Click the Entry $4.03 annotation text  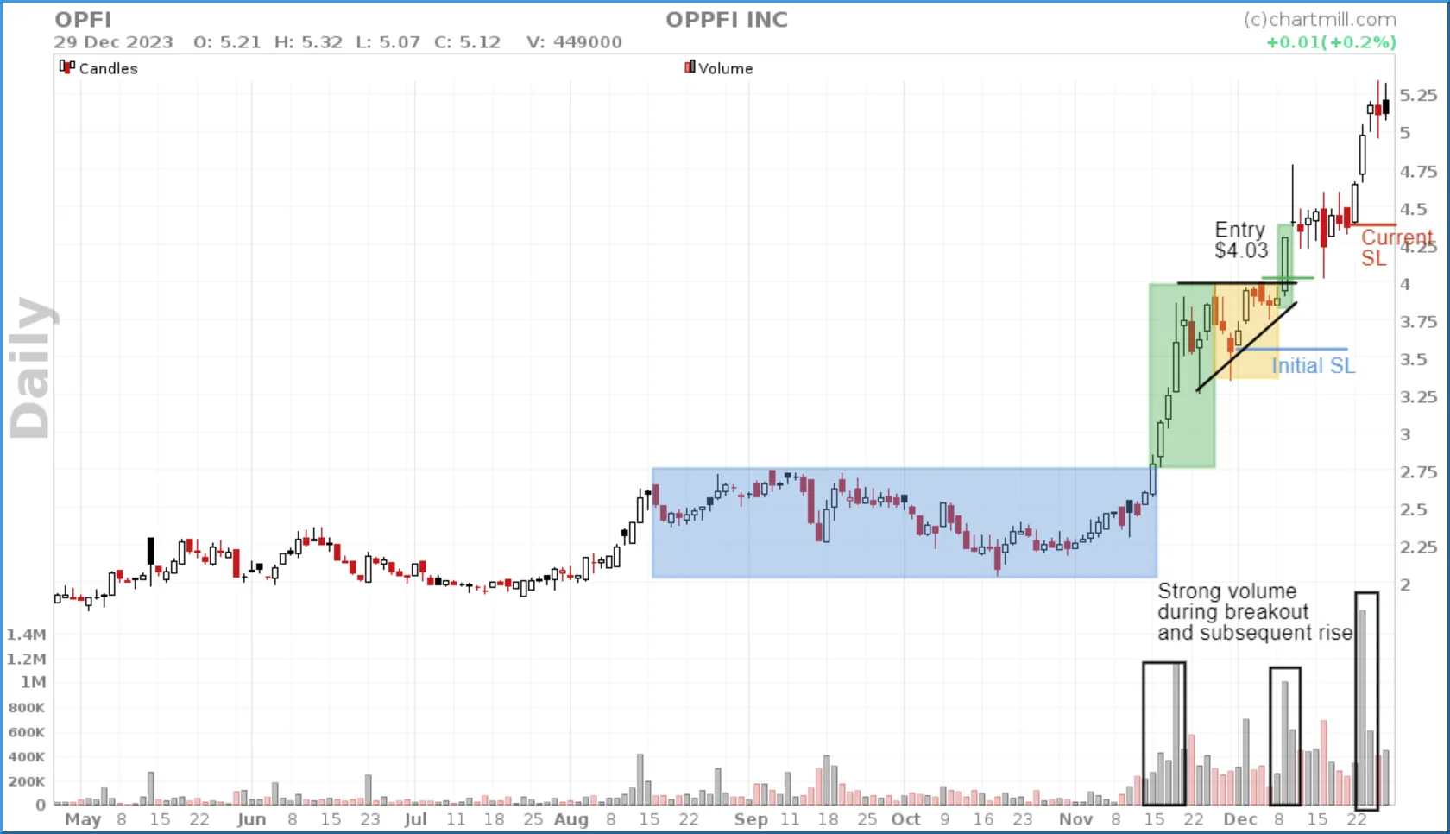1241,240
